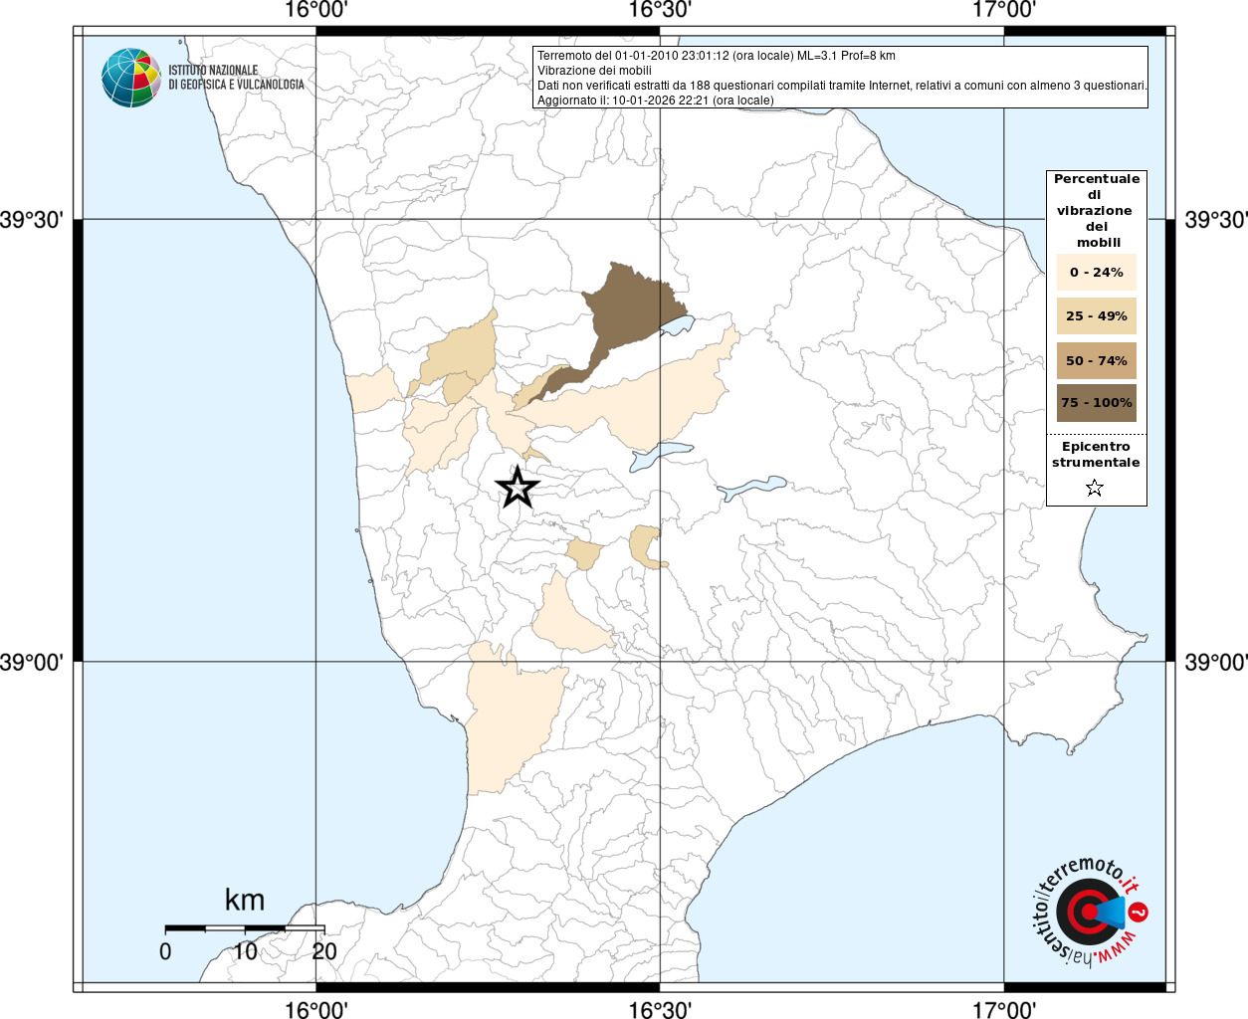Click the "Dati non verificati" info line
Viewport: 1248px width, 1019px height.
pyautogui.click(x=842, y=86)
